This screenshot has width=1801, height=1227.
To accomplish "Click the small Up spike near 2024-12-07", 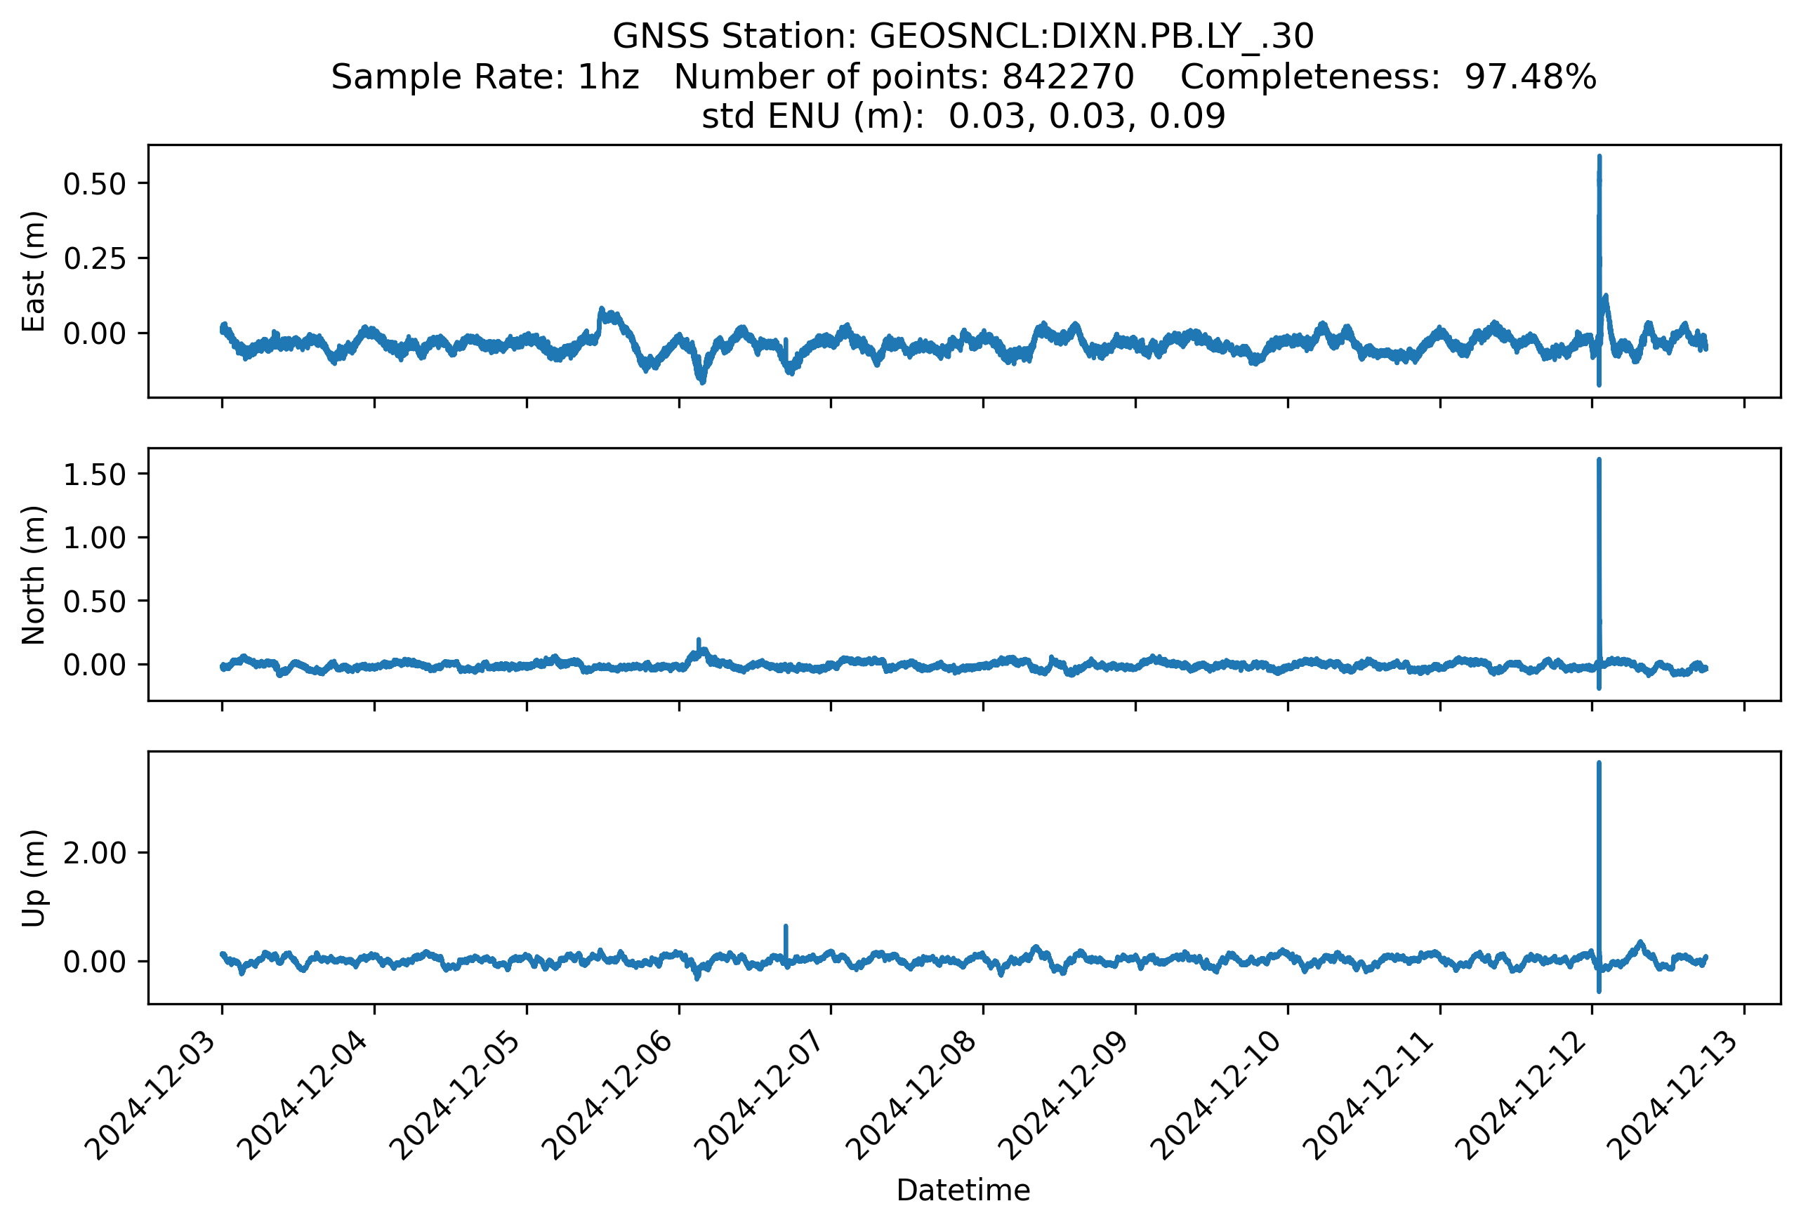I will tap(786, 928).
